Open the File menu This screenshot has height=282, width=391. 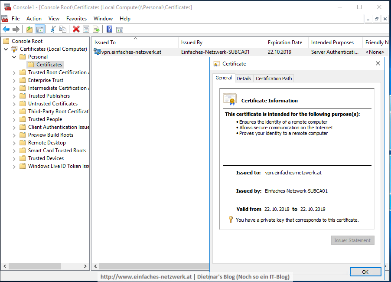16,19
